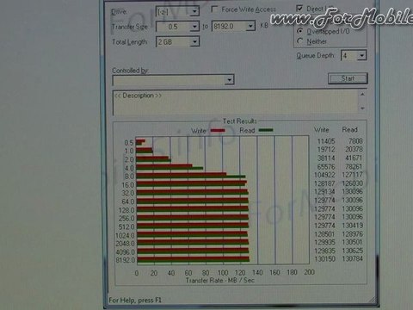Click the 'Transfer Rate - MB / Sec' axis title

click(x=220, y=281)
